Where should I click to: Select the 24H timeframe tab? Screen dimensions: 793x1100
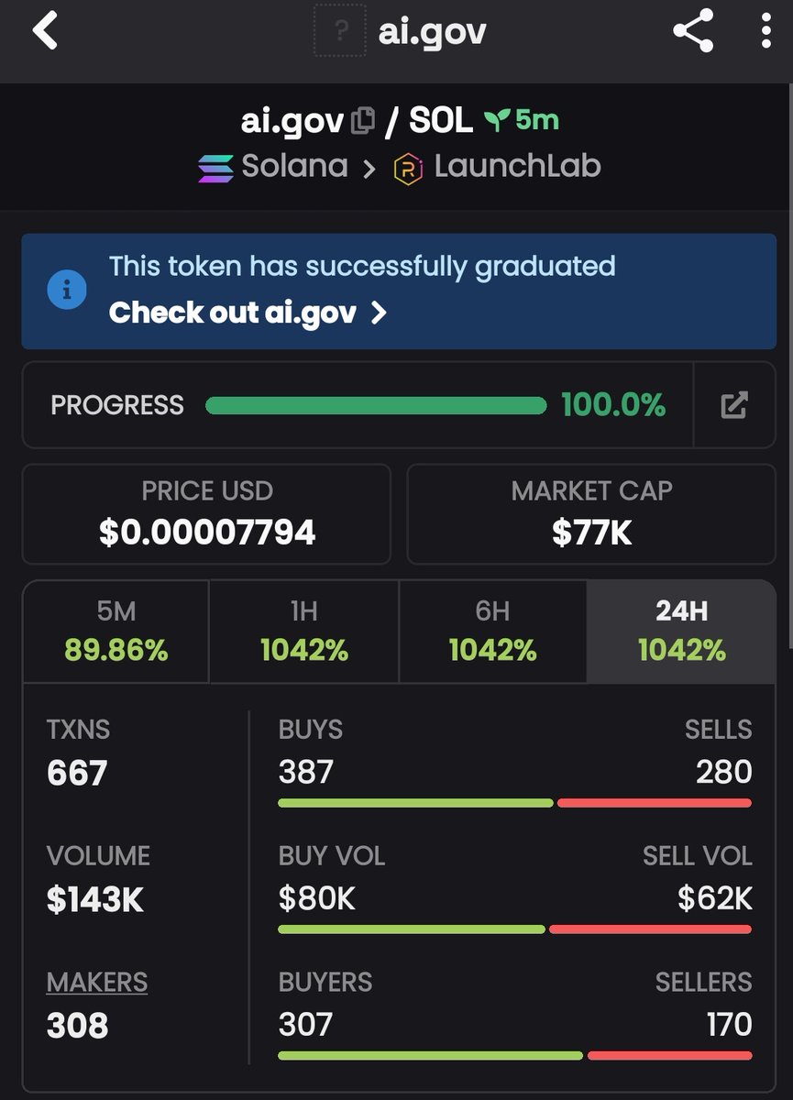681,632
